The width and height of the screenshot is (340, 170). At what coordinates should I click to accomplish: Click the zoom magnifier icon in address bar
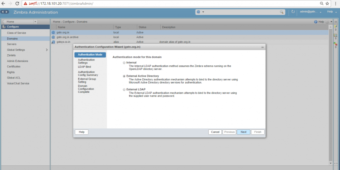(x=322, y=3)
